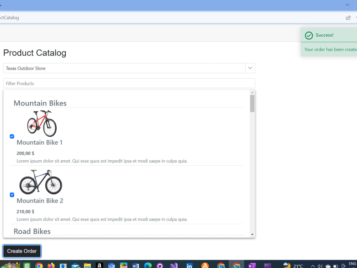Open Microsoft Edge from the taskbar
The width and height of the screenshot is (357, 268).
(x=148, y=265)
